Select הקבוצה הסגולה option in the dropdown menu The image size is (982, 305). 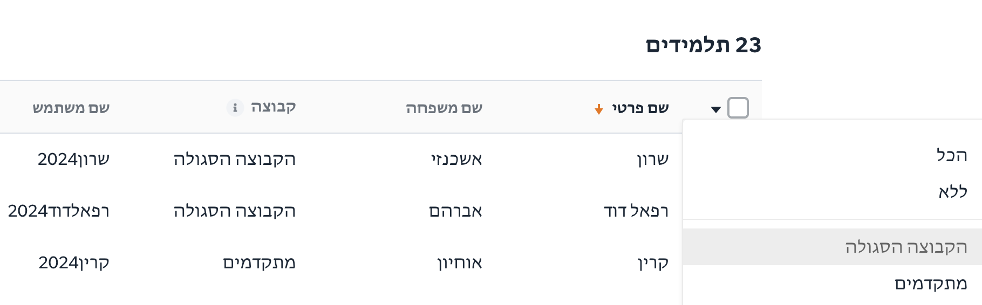[x=833, y=247]
